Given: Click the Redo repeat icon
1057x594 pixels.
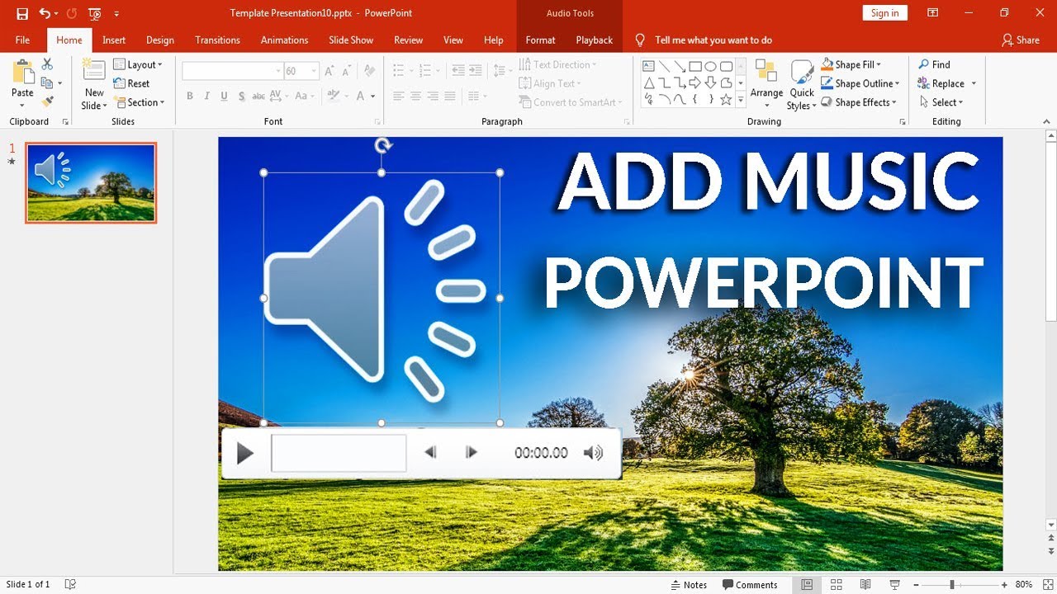Looking at the screenshot, I should click(71, 13).
